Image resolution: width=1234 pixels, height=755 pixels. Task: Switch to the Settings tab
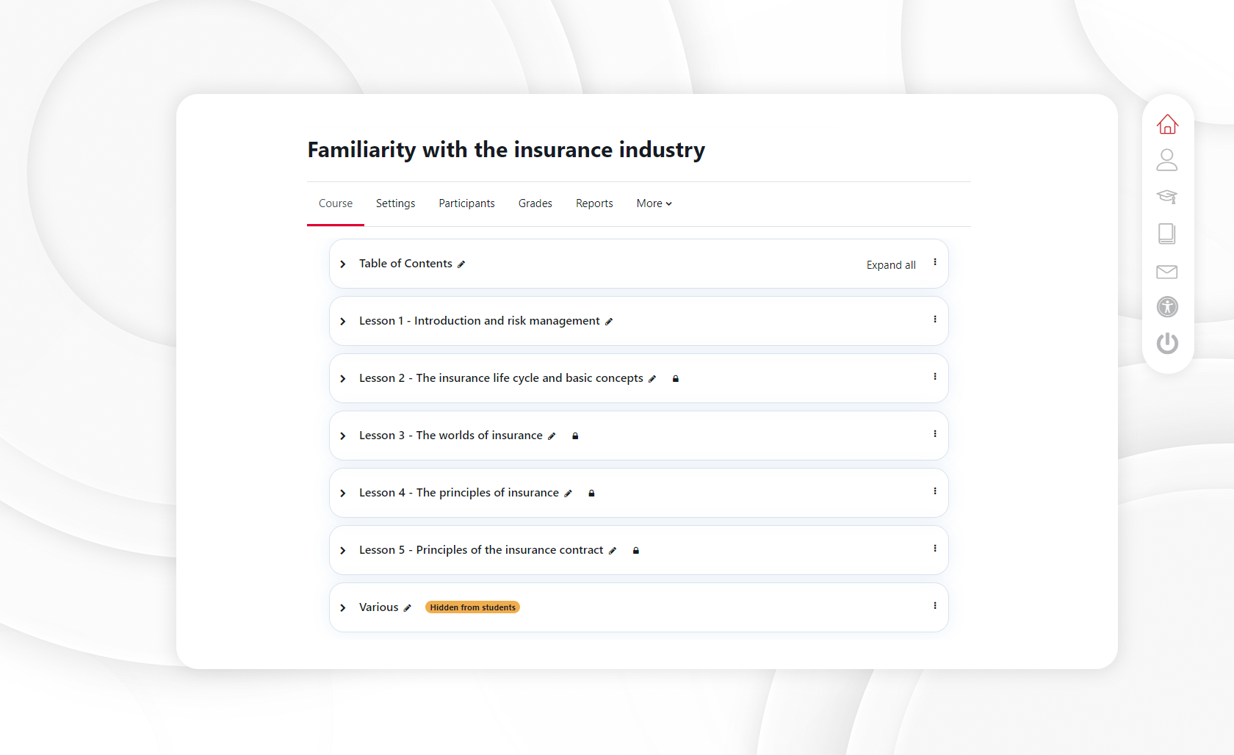[x=396, y=203]
